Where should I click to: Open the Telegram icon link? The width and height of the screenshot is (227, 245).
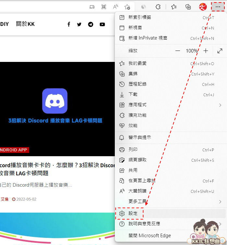[90, 24]
